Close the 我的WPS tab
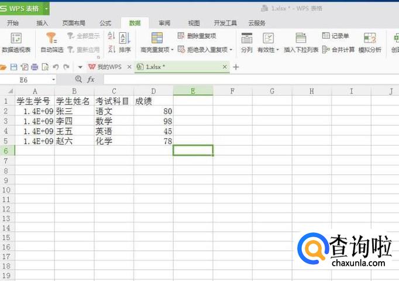Screen dimensions: 399x281 129,67
